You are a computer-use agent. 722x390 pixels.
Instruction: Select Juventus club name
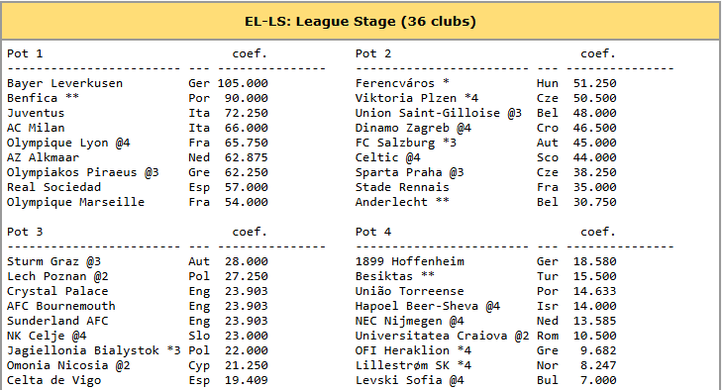pyautogui.click(x=36, y=113)
